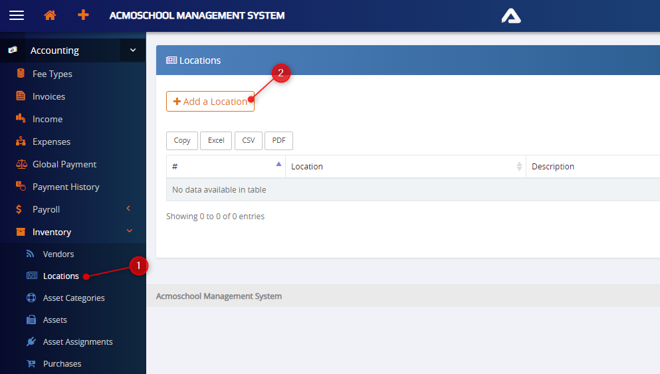The image size is (660, 374).
Task: Click the Purchases cart icon
Action: (x=31, y=363)
